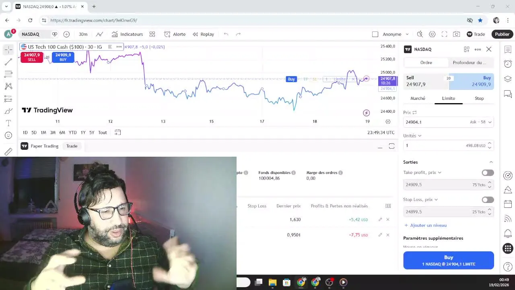Select the text annotation tool
The image size is (515, 290).
[x=8, y=123]
